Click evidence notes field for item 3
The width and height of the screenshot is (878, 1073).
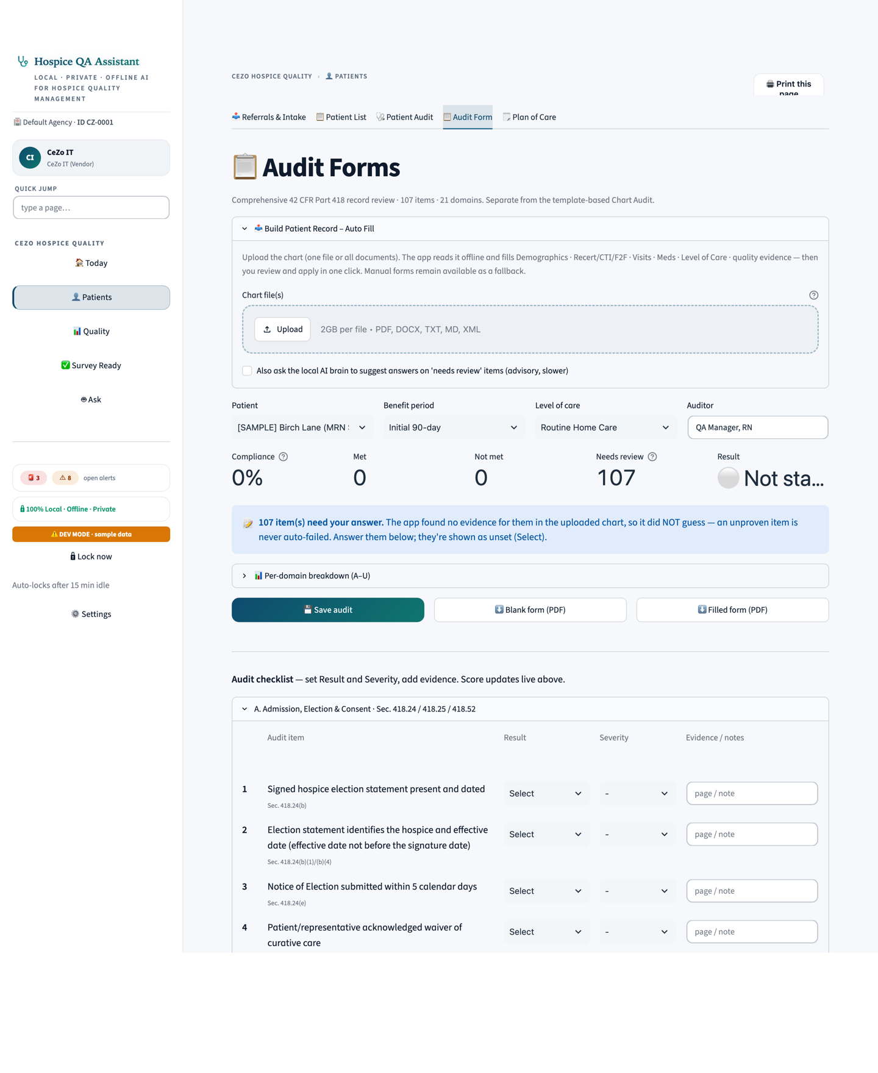click(x=752, y=891)
